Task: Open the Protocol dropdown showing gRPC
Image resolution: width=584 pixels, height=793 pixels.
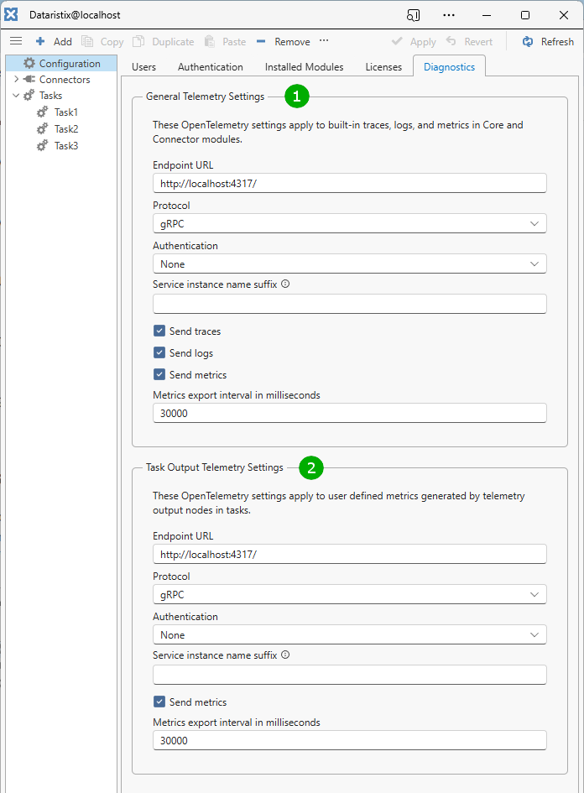Action: coord(349,223)
